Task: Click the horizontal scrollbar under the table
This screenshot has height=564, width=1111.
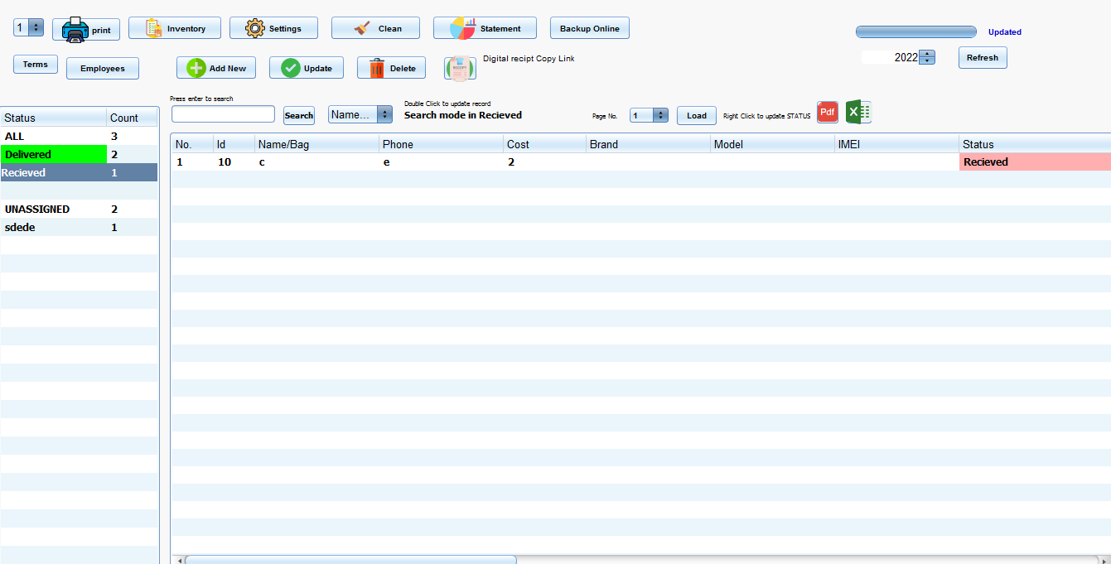Action: [x=350, y=560]
